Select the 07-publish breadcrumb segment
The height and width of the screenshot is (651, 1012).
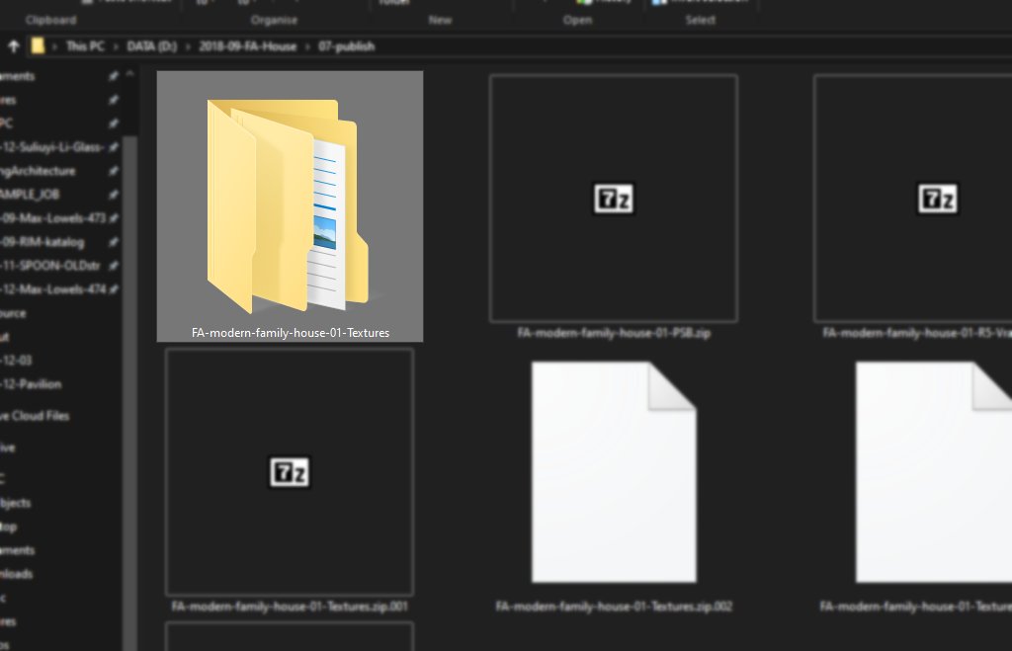click(347, 46)
